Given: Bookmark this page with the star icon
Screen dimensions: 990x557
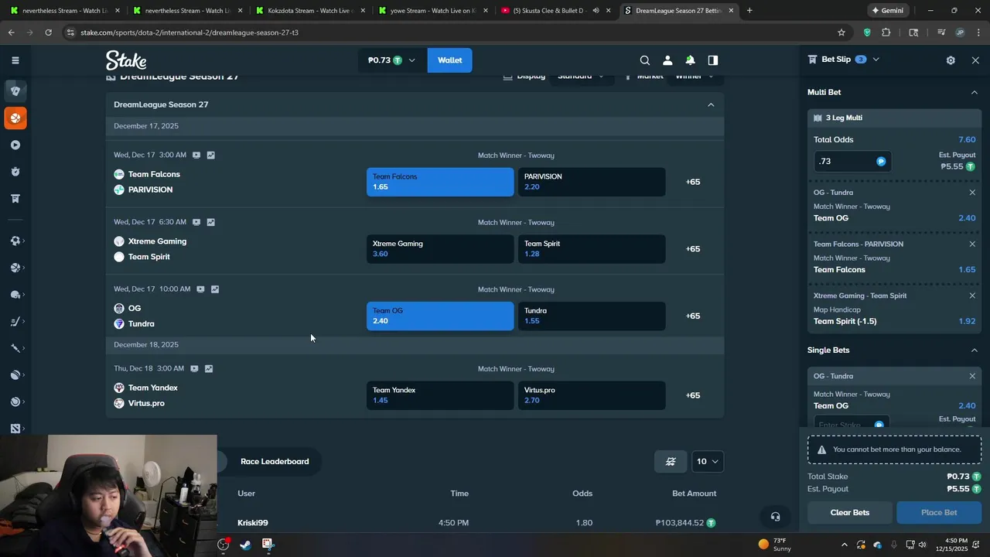Looking at the screenshot, I should pyautogui.click(x=841, y=32).
